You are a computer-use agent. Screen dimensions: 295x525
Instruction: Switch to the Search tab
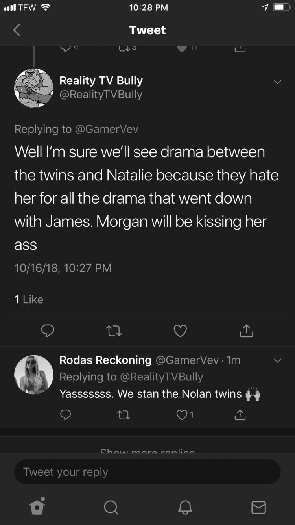tap(111, 507)
